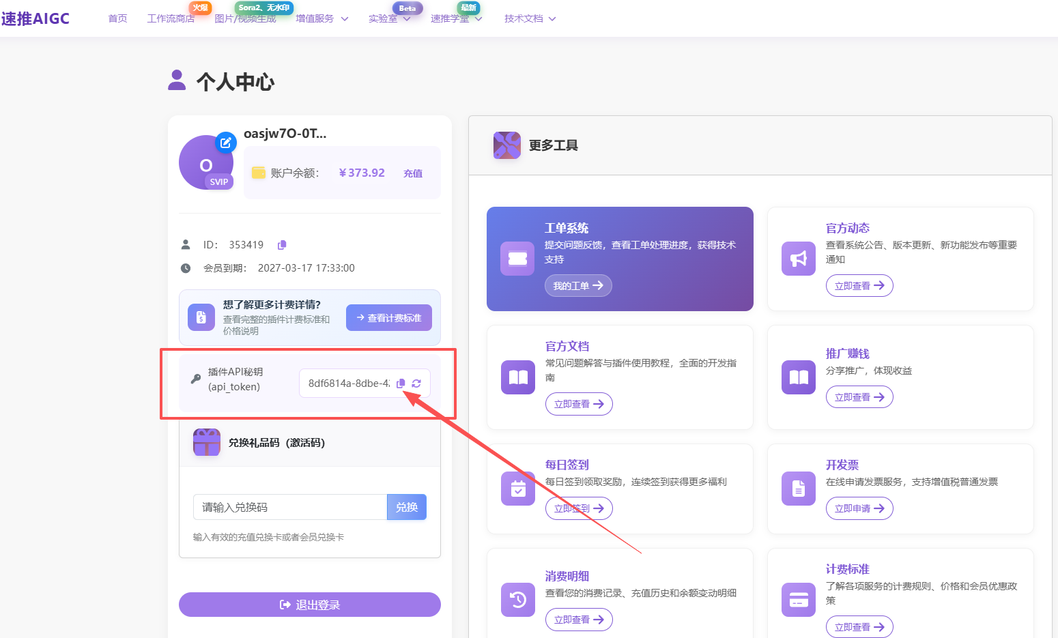Copy the user ID using copy icon
1058x638 pixels.
click(x=281, y=244)
